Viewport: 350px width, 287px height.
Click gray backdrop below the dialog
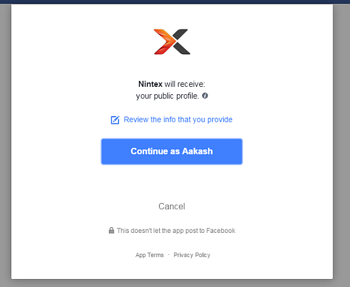tap(175, 283)
